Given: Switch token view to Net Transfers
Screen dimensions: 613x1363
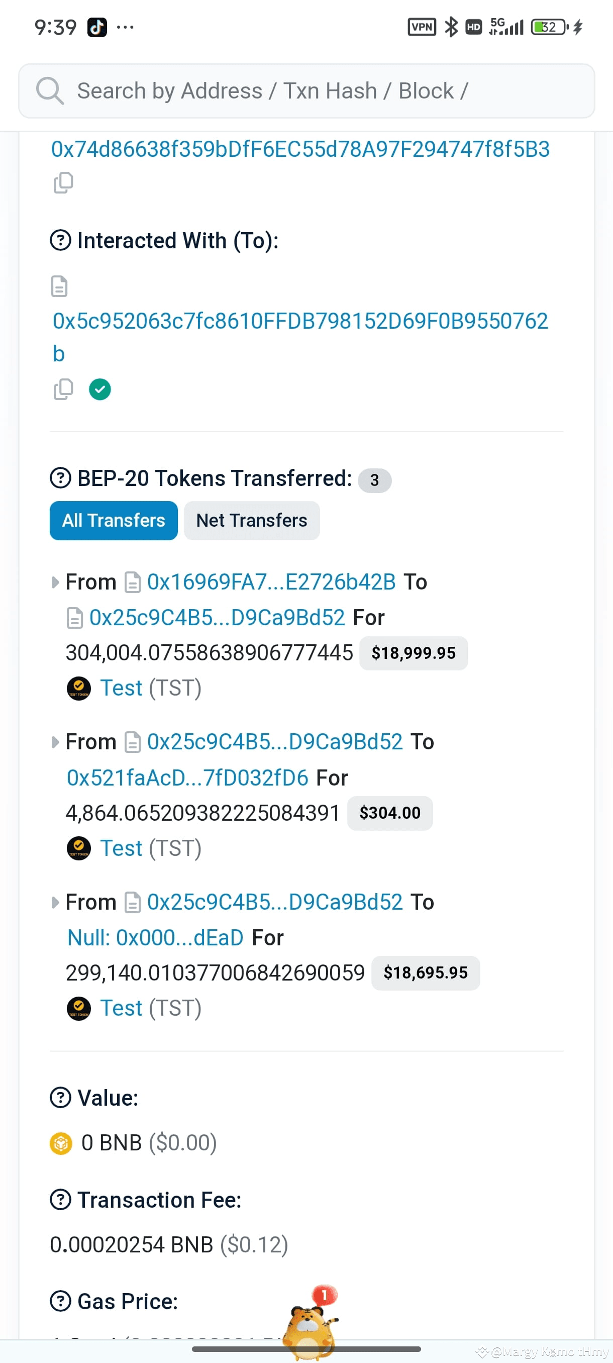Looking at the screenshot, I should pyautogui.click(x=251, y=520).
